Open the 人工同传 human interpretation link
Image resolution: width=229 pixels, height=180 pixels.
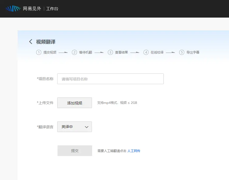[x=134, y=151]
